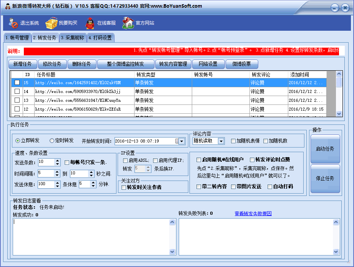Open the 4.打码设置 tab

pos(100,38)
